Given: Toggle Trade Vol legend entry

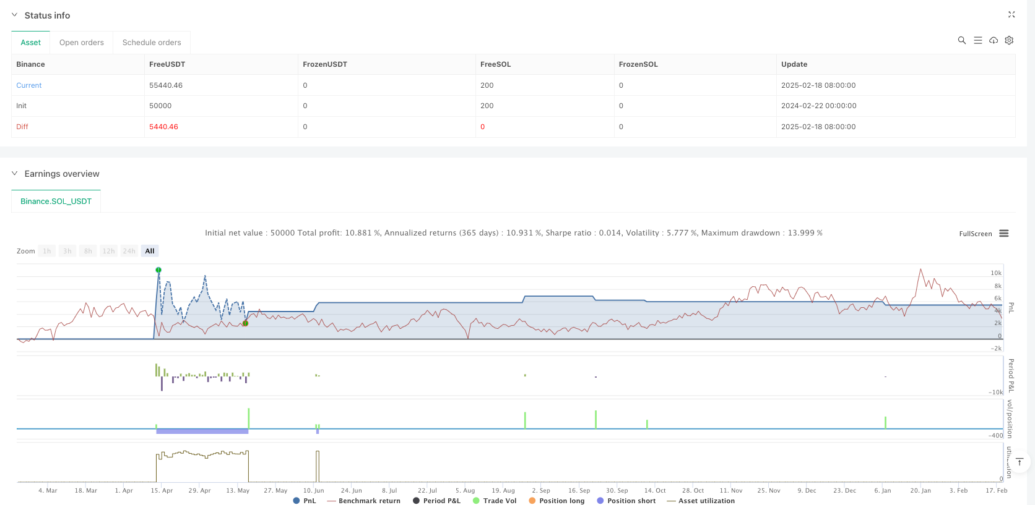Looking at the screenshot, I should (494, 501).
